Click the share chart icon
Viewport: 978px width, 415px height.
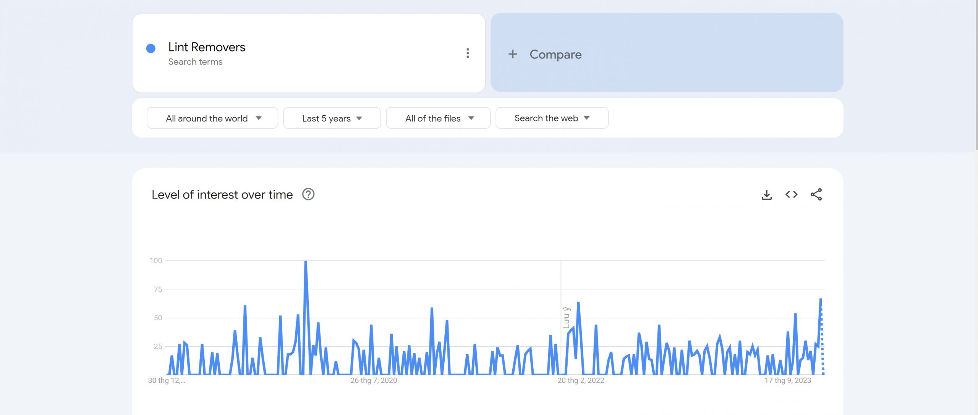tap(816, 195)
